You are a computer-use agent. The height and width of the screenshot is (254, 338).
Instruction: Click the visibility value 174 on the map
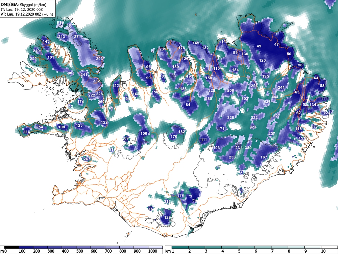[x=80, y=102]
